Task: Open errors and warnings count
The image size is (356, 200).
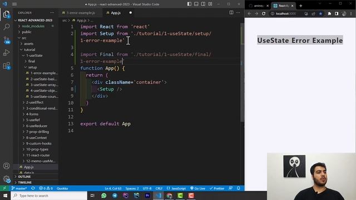Action: pyautogui.click(x=46, y=188)
